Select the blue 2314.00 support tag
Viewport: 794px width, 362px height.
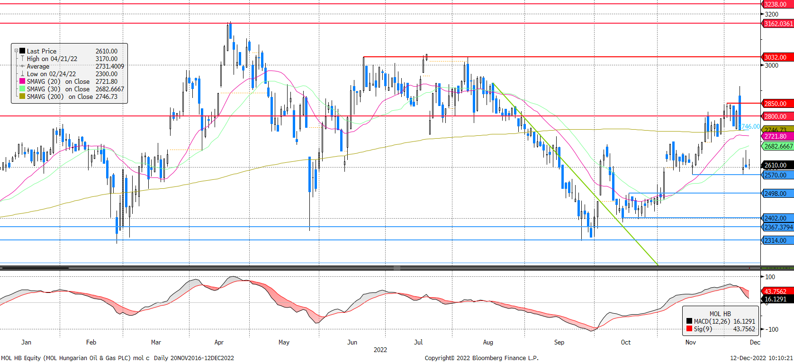pos(777,240)
